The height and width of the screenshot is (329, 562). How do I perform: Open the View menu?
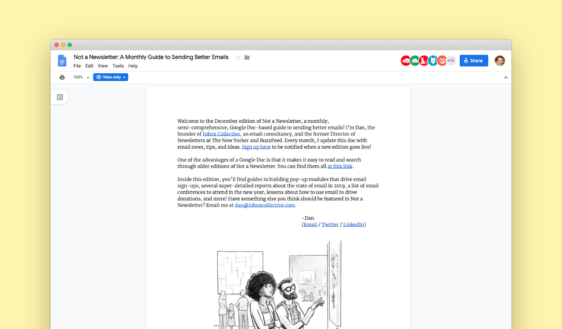click(x=103, y=66)
